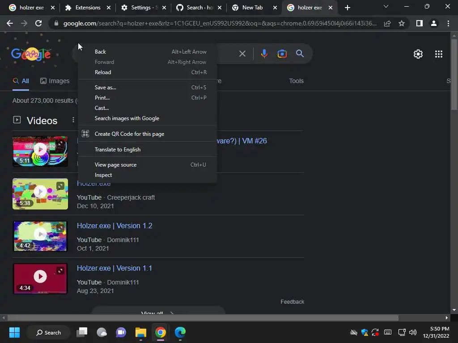Open the Holzer.exe | Version 1.1 link
The height and width of the screenshot is (343, 458).
click(x=114, y=268)
